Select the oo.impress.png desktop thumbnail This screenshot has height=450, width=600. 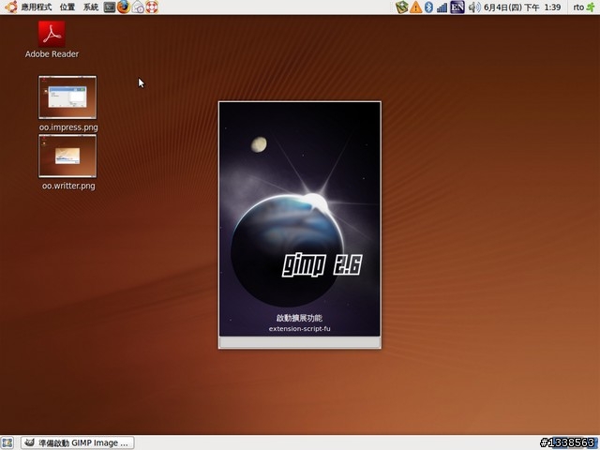[x=67, y=97]
